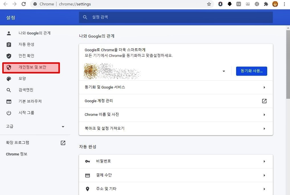Select 기본 브라우저 in sidebar
290x195 pixels.
pyautogui.click(x=30, y=101)
